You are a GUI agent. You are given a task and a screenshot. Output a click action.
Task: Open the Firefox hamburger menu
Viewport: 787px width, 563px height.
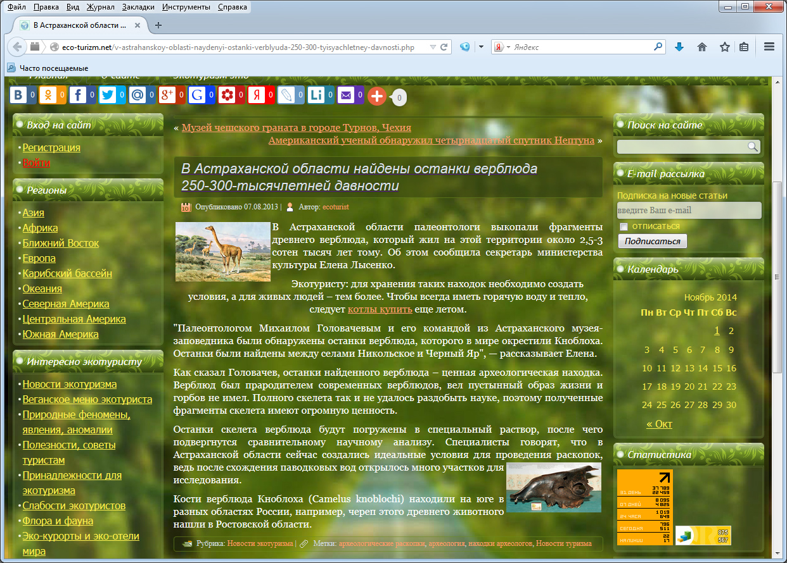pyautogui.click(x=769, y=47)
